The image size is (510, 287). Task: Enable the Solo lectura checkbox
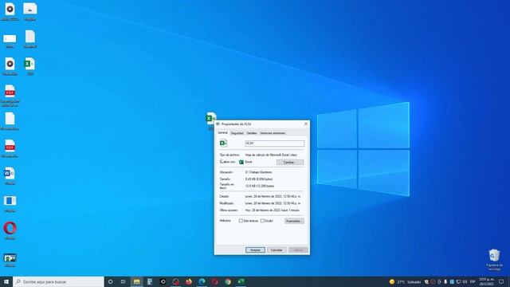coord(241,221)
